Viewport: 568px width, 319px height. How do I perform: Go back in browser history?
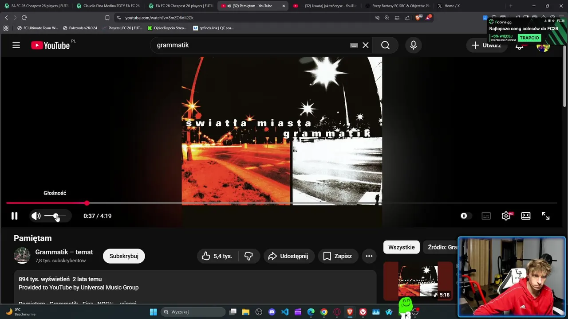tap(6, 18)
